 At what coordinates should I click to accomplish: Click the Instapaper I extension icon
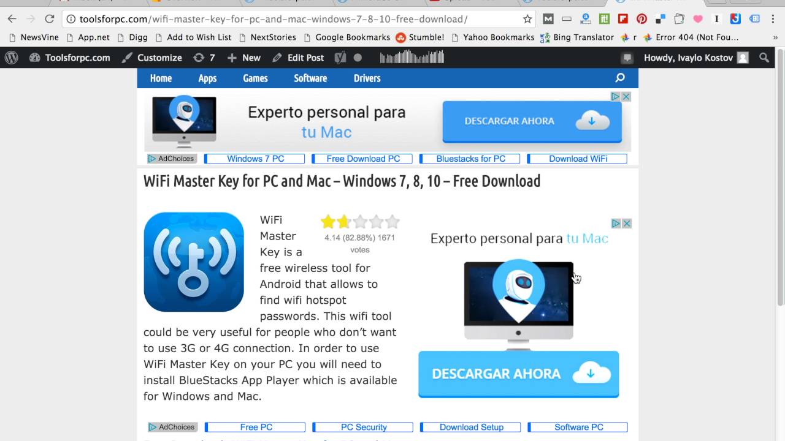coord(716,19)
